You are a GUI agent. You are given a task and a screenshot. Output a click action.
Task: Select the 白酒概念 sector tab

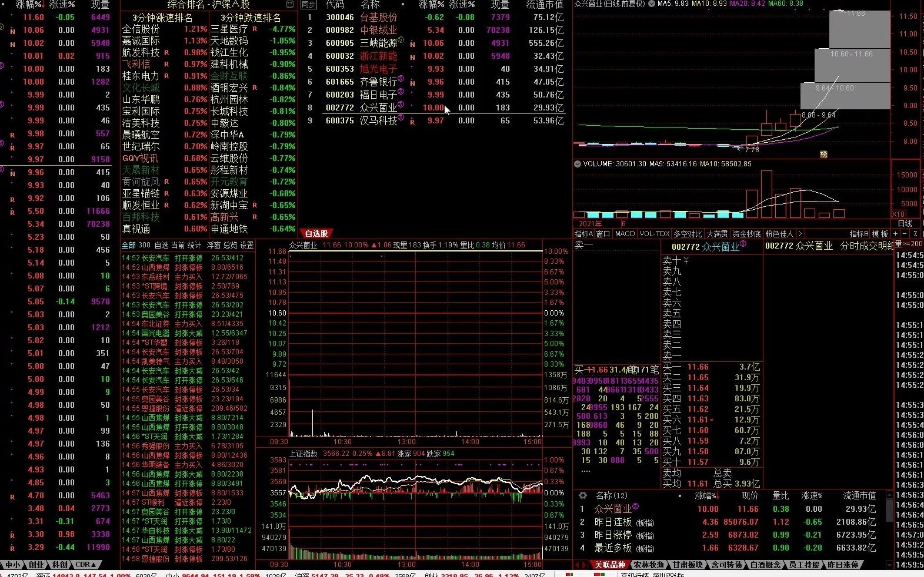(765, 565)
